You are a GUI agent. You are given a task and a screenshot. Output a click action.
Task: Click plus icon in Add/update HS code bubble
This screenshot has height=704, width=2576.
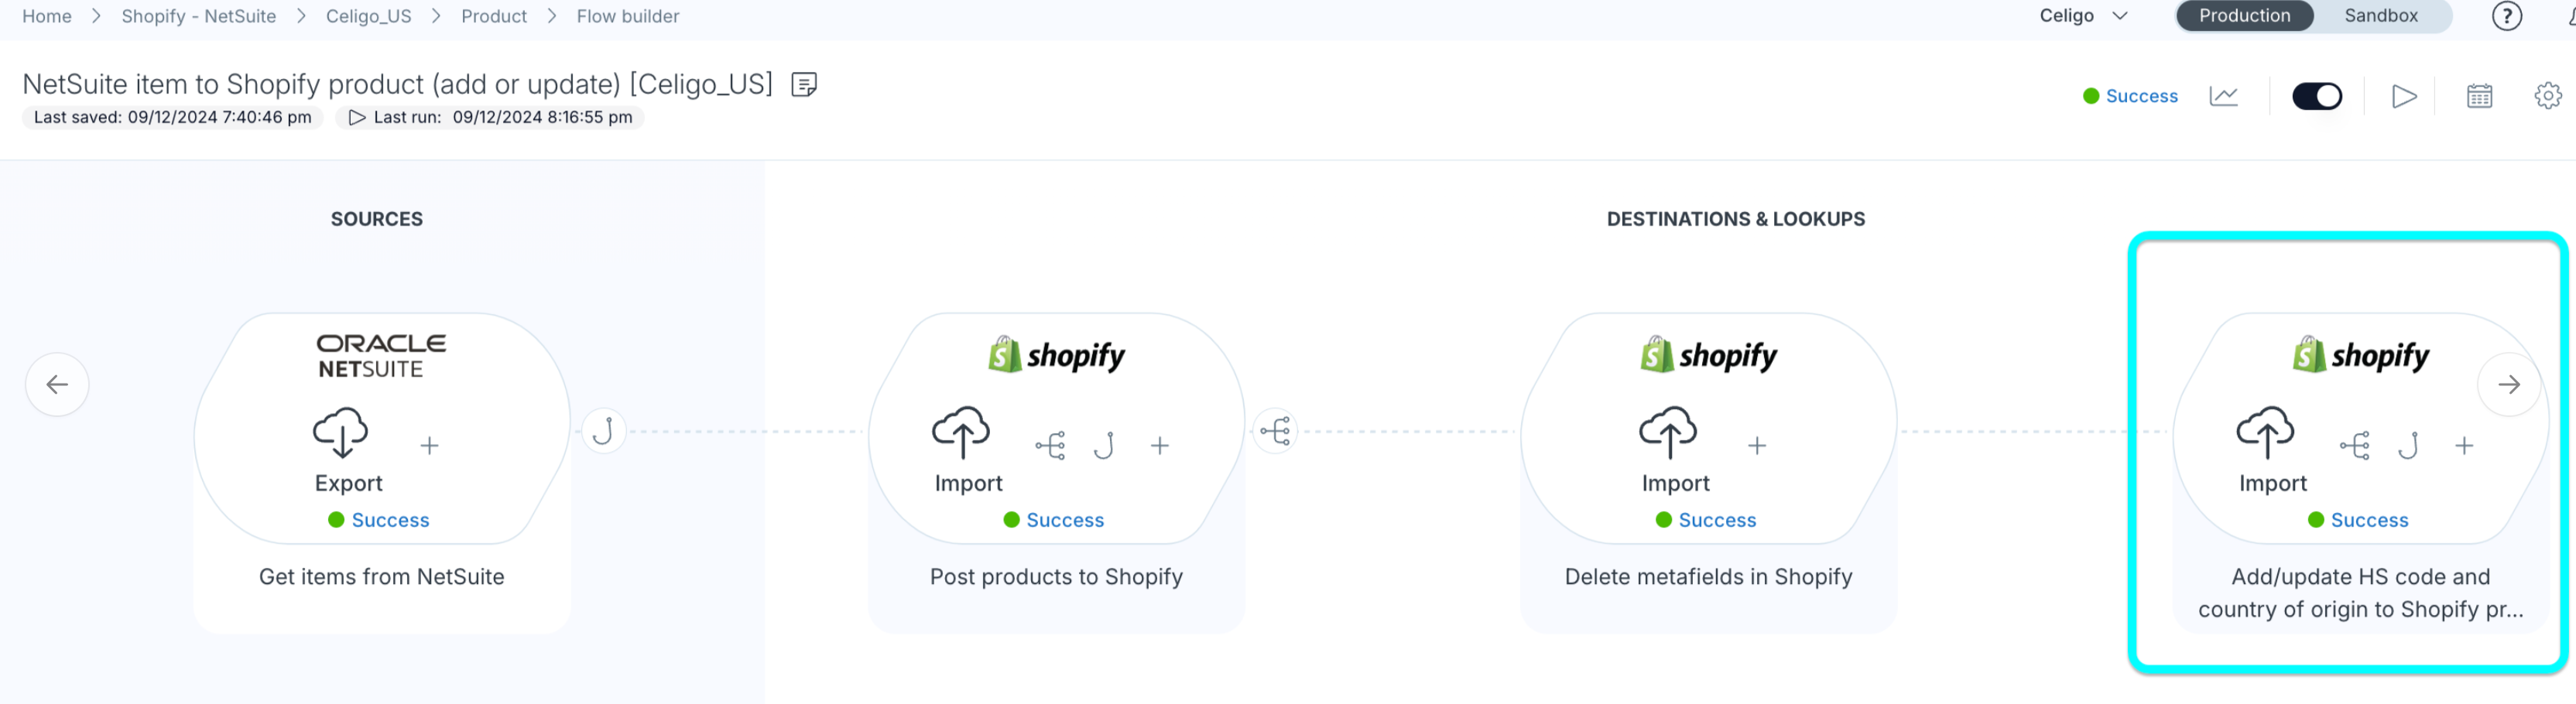2463,445
